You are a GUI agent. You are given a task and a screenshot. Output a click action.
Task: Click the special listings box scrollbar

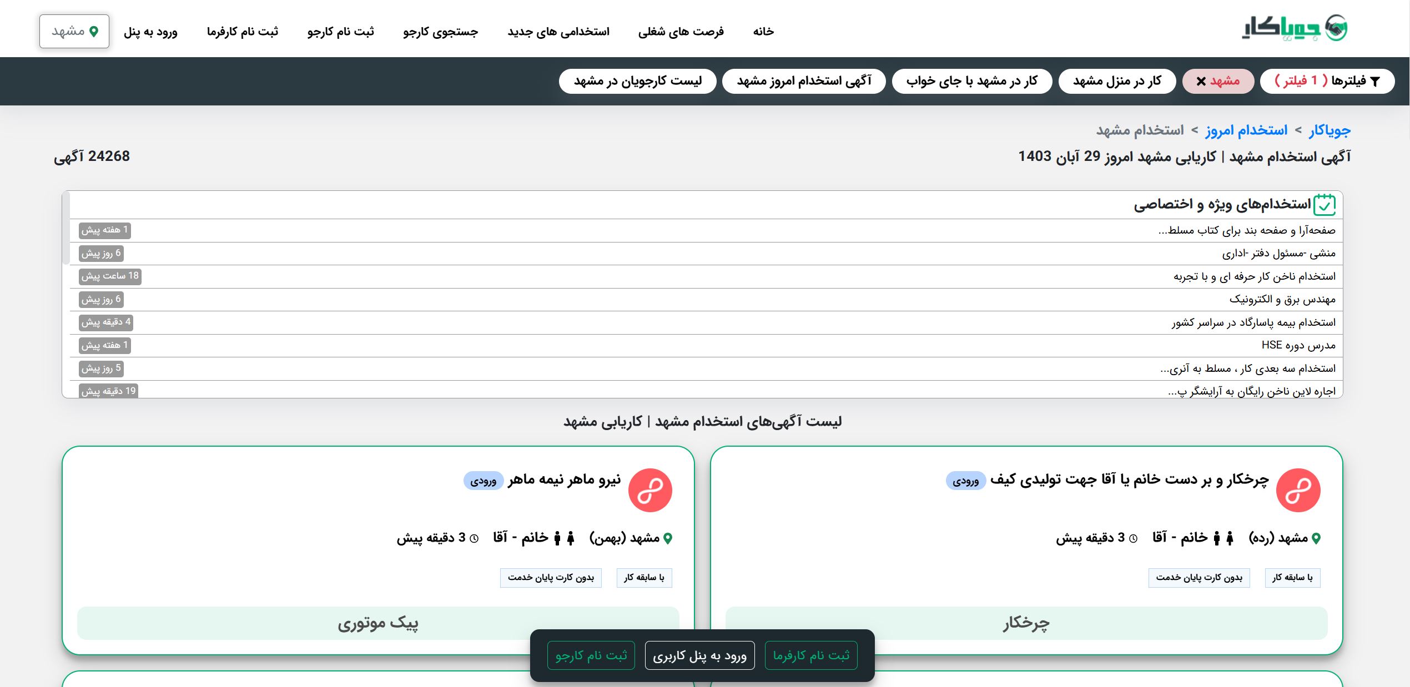[x=66, y=228]
